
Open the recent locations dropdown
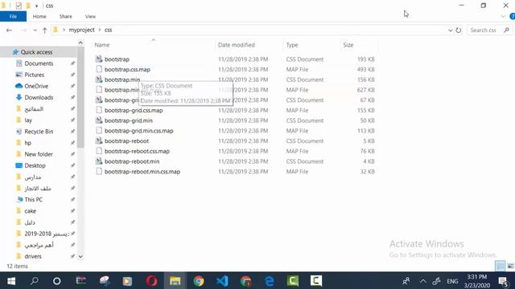pyautogui.click(x=35, y=31)
